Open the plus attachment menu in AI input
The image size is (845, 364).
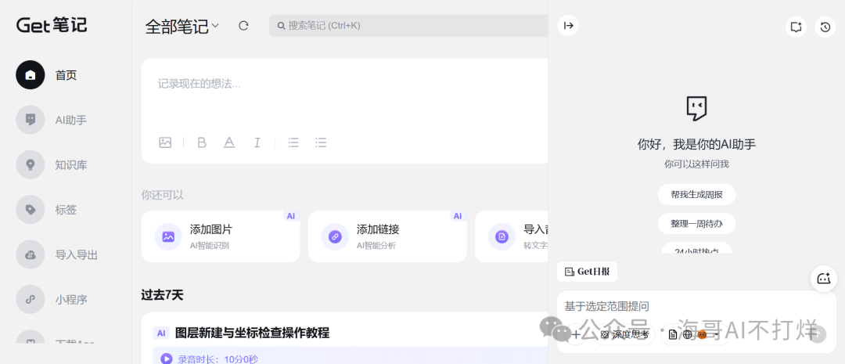[576, 334]
